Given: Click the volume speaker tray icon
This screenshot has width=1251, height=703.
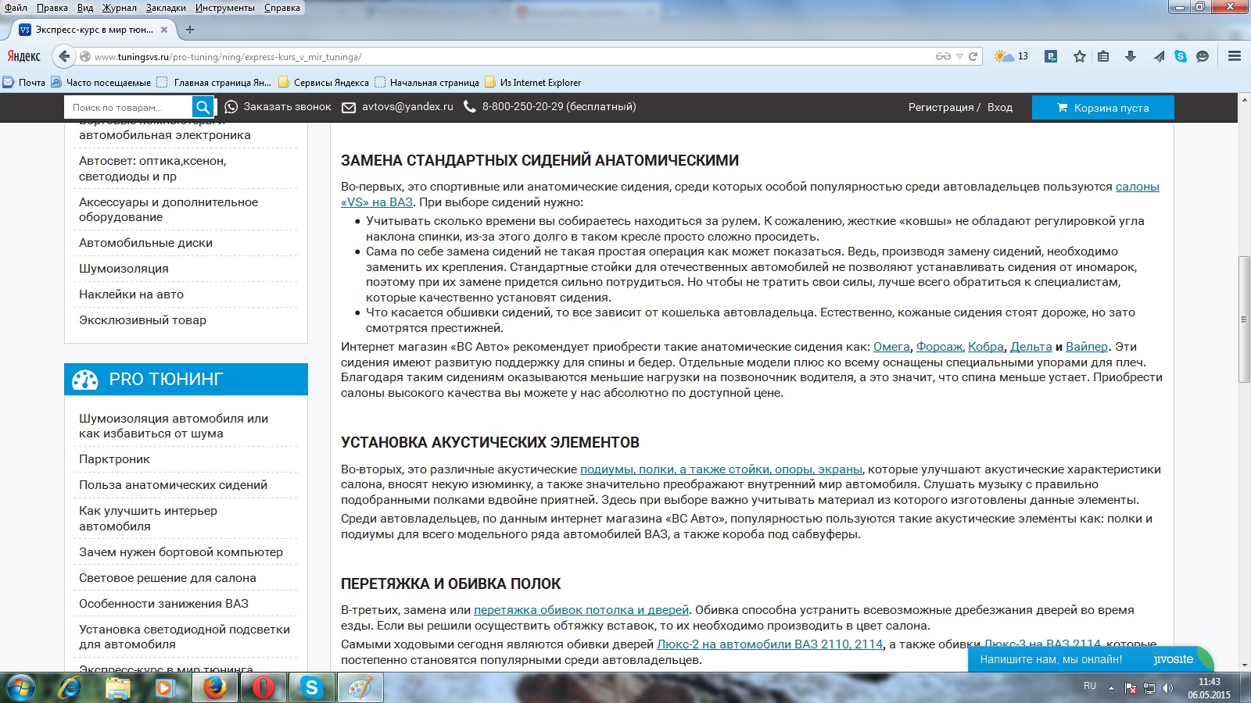Looking at the screenshot, I should click(x=1167, y=688).
